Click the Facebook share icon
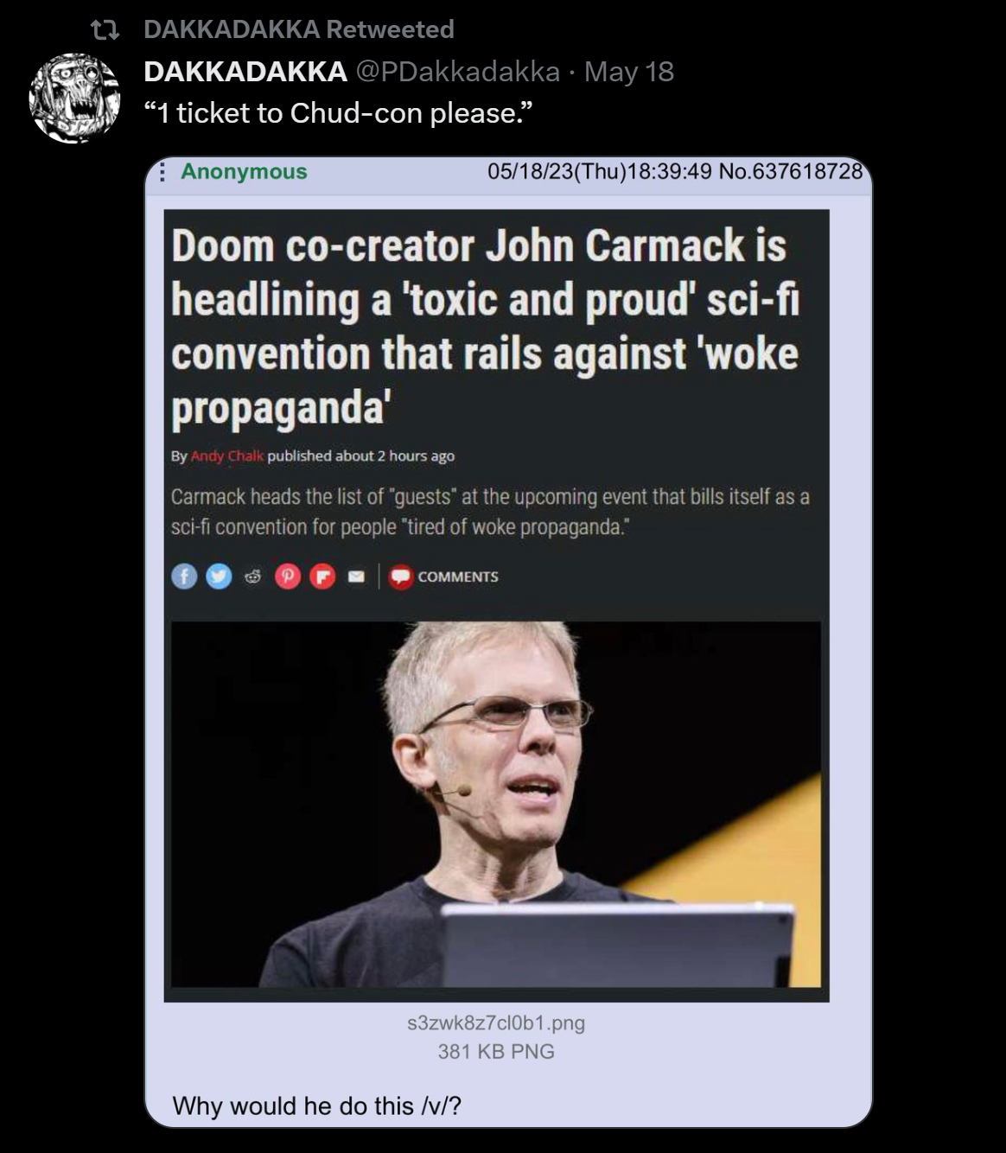Viewport: 1006px width, 1153px height. pyautogui.click(x=184, y=576)
